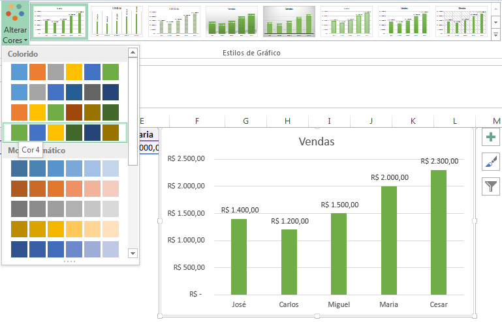Click the Alterar Cores palette icon
Screen dimensions: 502x322
click(x=15, y=15)
